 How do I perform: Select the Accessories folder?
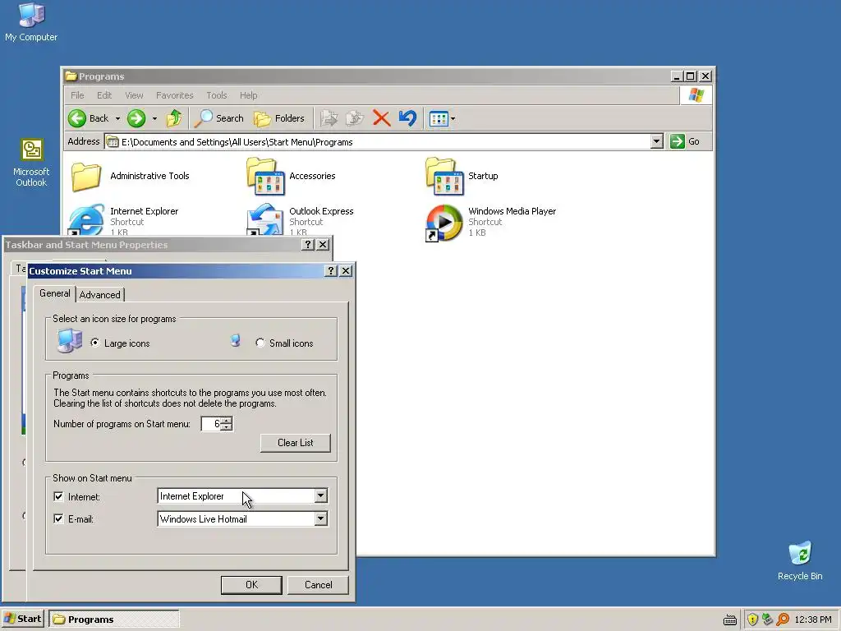(292, 176)
